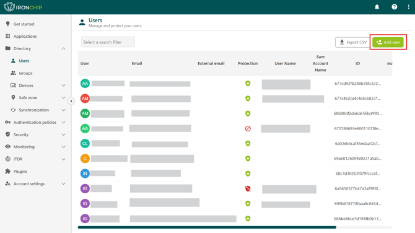Expand the Account settings chevron
This screenshot has height=233, width=415.
(64, 183)
